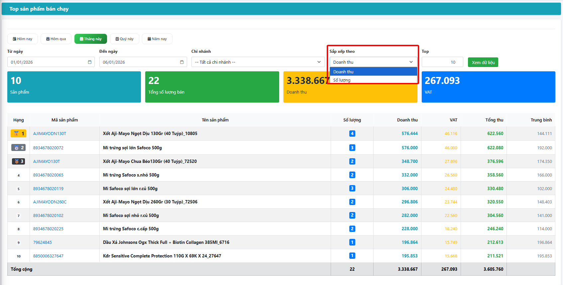563x285 pixels.
Task: Open the Chi nhánh branch dropdown
Action: point(258,62)
